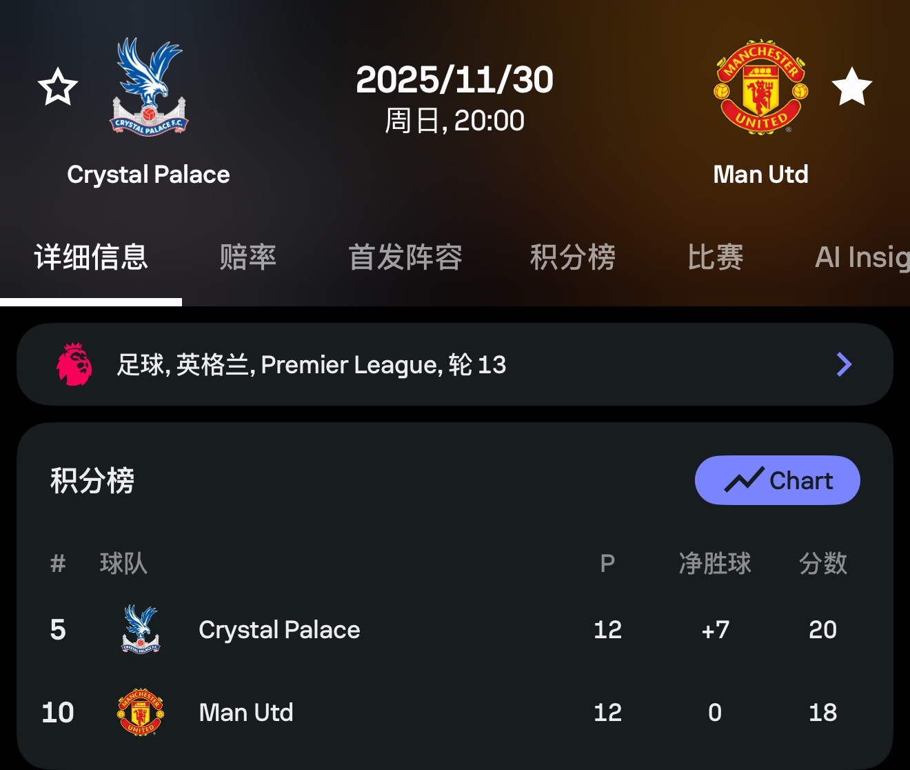This screenshot has width=910, height=770.
Task: Select the 比赛 tab
Action: tap(715, 257)
